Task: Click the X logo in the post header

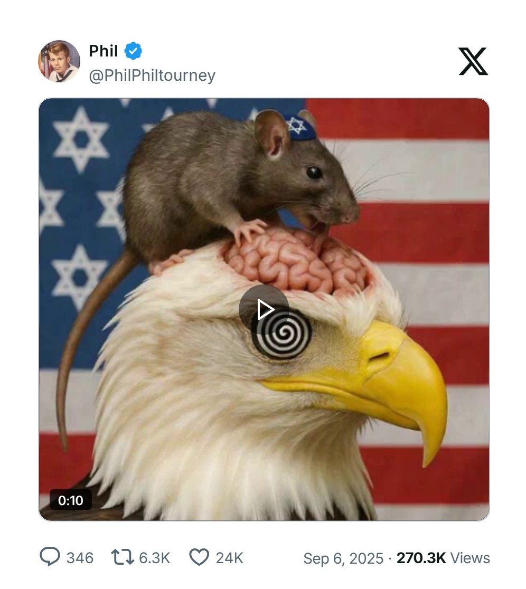Action: pos(473,61)
